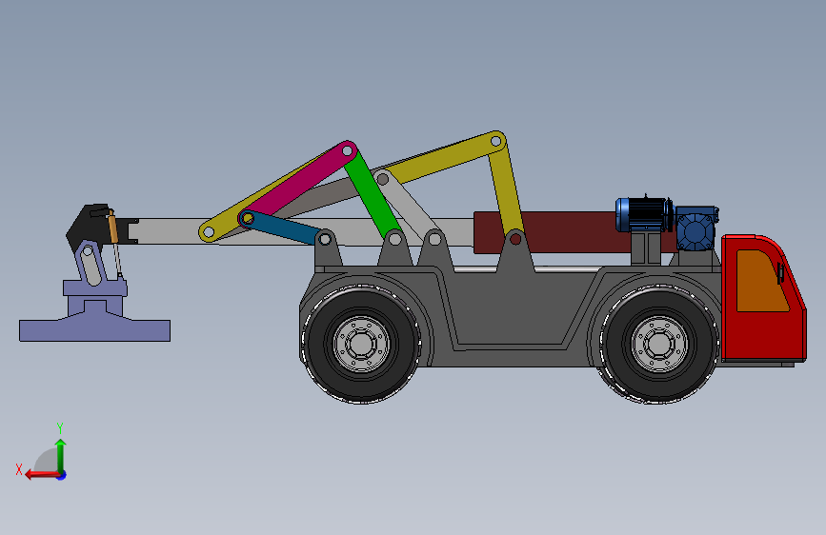Select the blue electric motor
Screen dimensions: 826x535
[644, 214]
